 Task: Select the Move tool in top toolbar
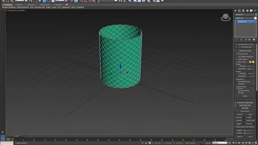[44, 1]
